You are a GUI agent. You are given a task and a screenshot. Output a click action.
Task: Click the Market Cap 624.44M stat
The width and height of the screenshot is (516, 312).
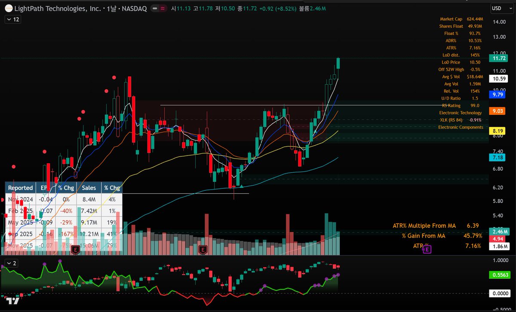[x=461, y=19]
